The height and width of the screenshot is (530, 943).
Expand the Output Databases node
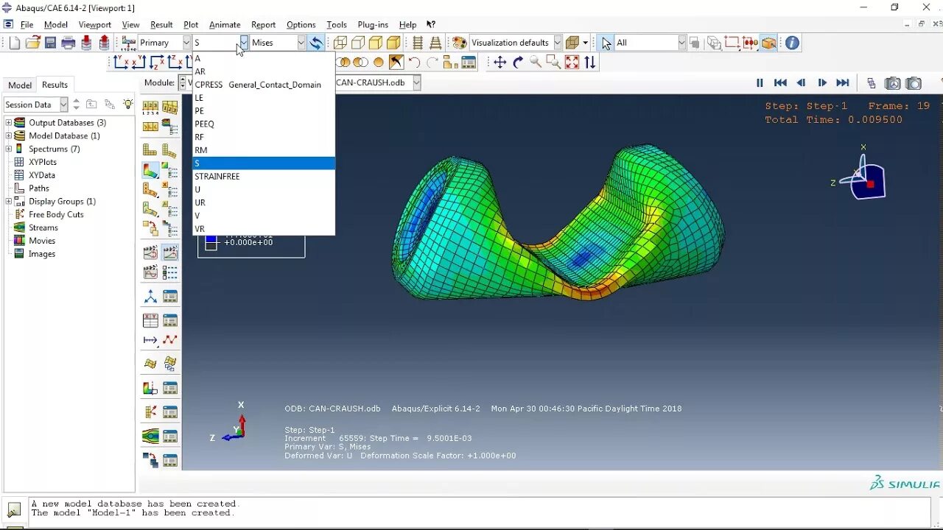[x=9, y=123]
